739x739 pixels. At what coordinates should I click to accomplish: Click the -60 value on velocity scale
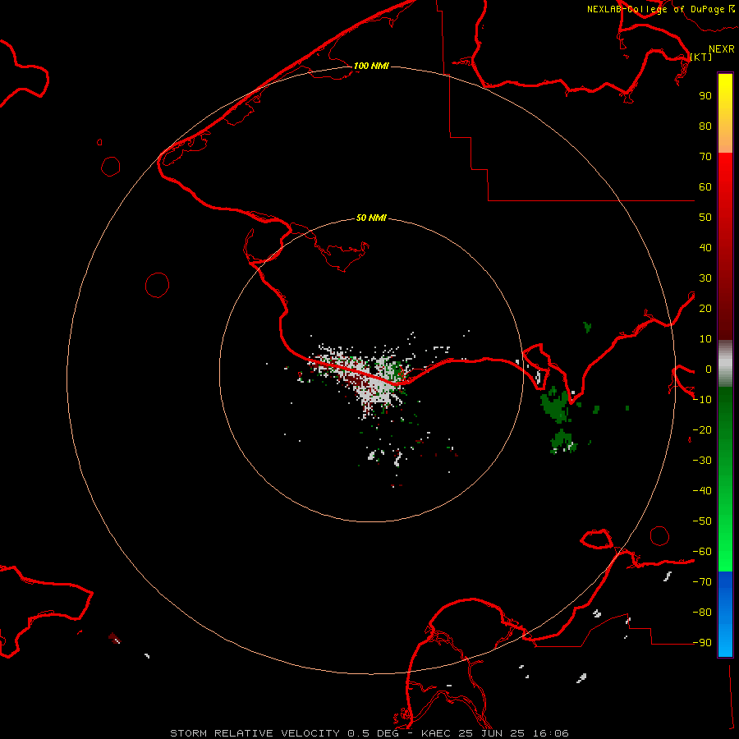pyautogui.click(x=702, y=552)
